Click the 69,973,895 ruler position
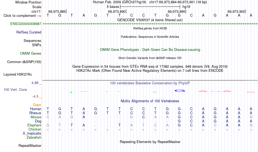 [x=177, y=11]
